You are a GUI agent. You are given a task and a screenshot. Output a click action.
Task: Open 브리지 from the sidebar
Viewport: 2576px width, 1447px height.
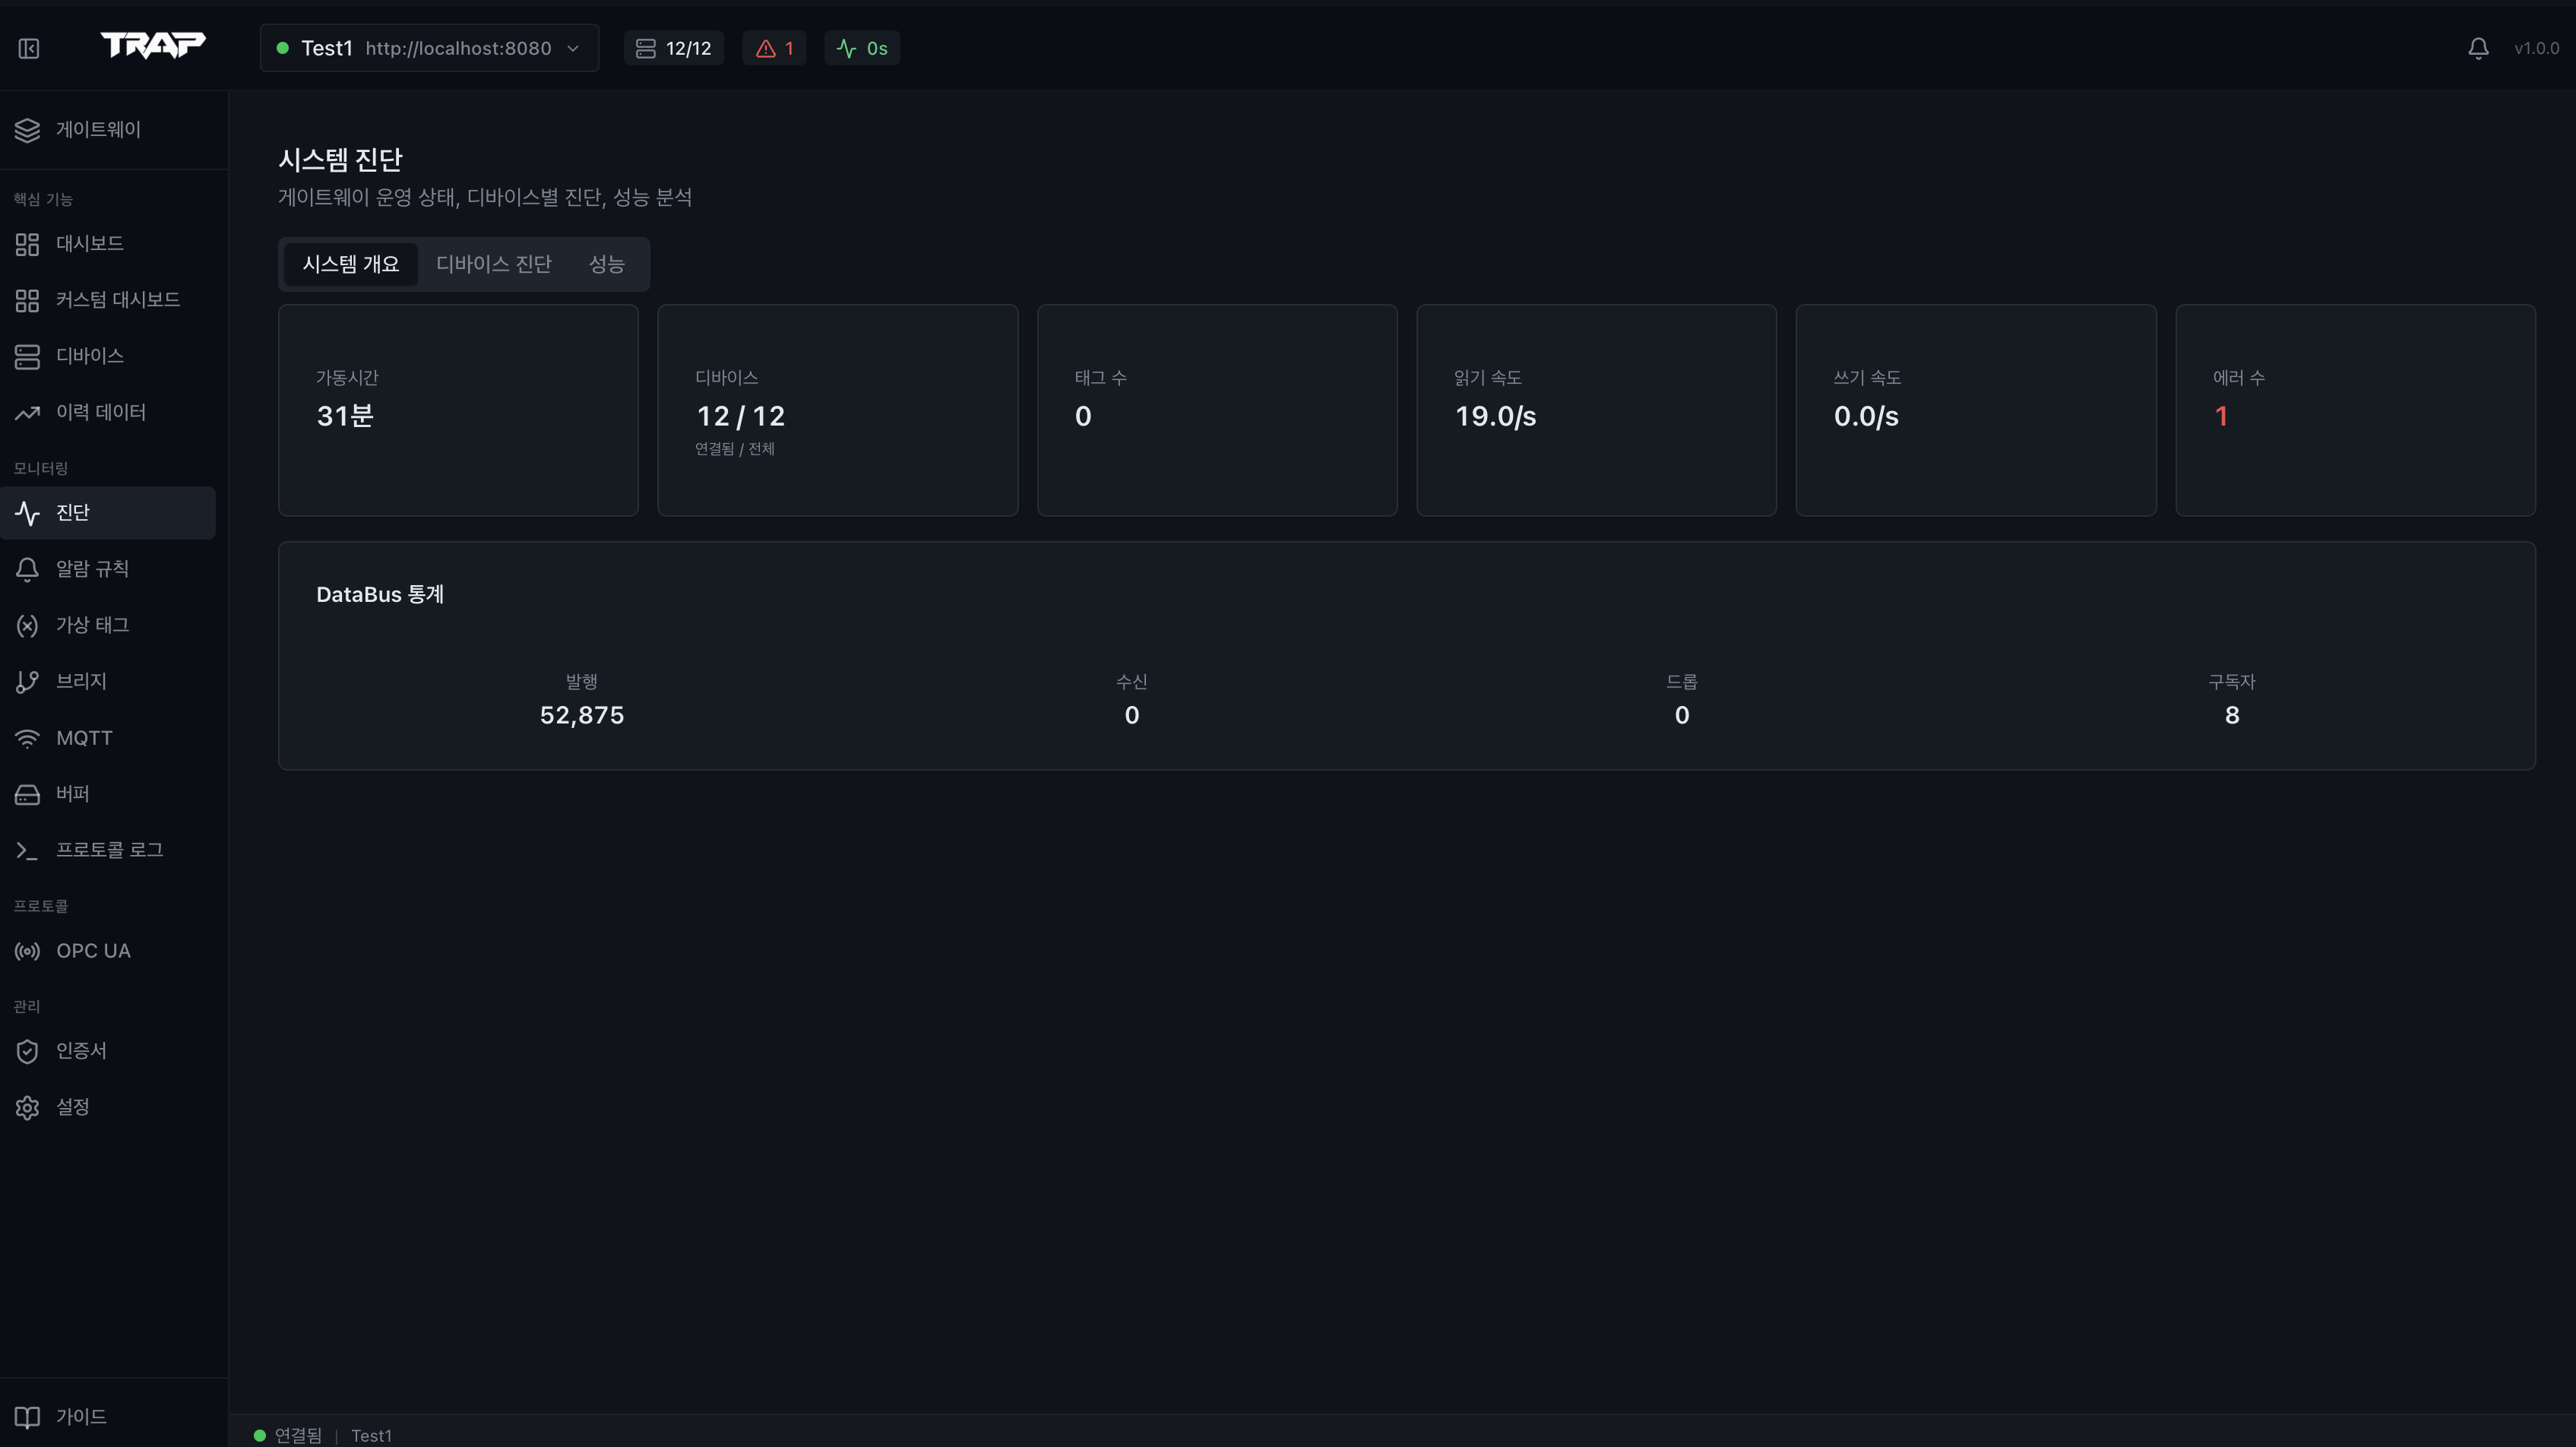[x=81, y=681]
